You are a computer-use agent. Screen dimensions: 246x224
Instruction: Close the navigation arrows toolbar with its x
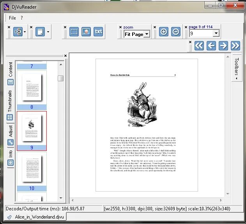click(190, 42)
